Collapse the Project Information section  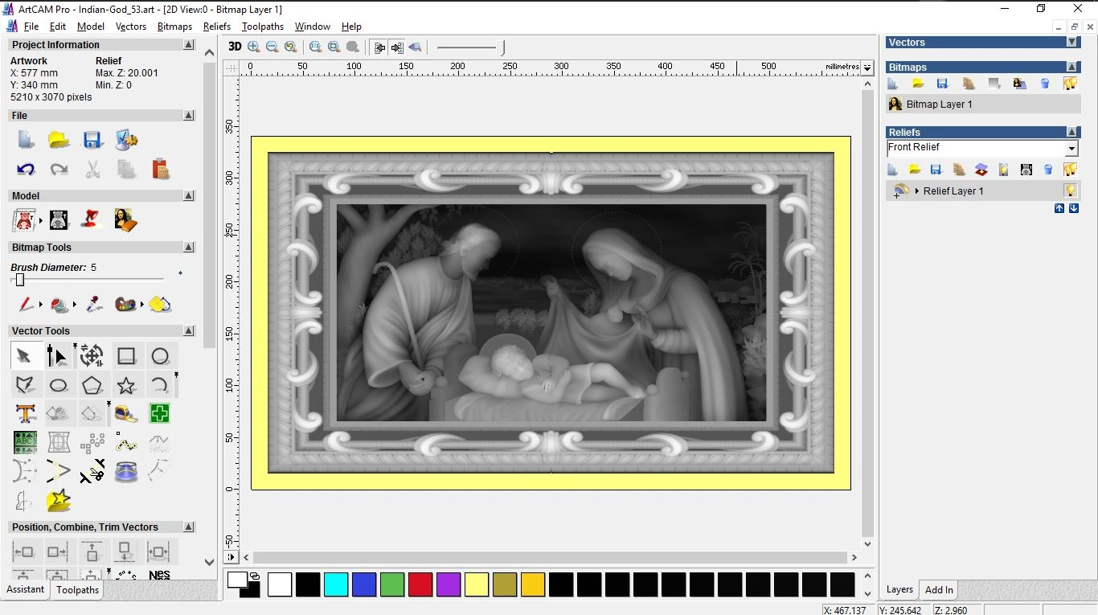point(189,45)
